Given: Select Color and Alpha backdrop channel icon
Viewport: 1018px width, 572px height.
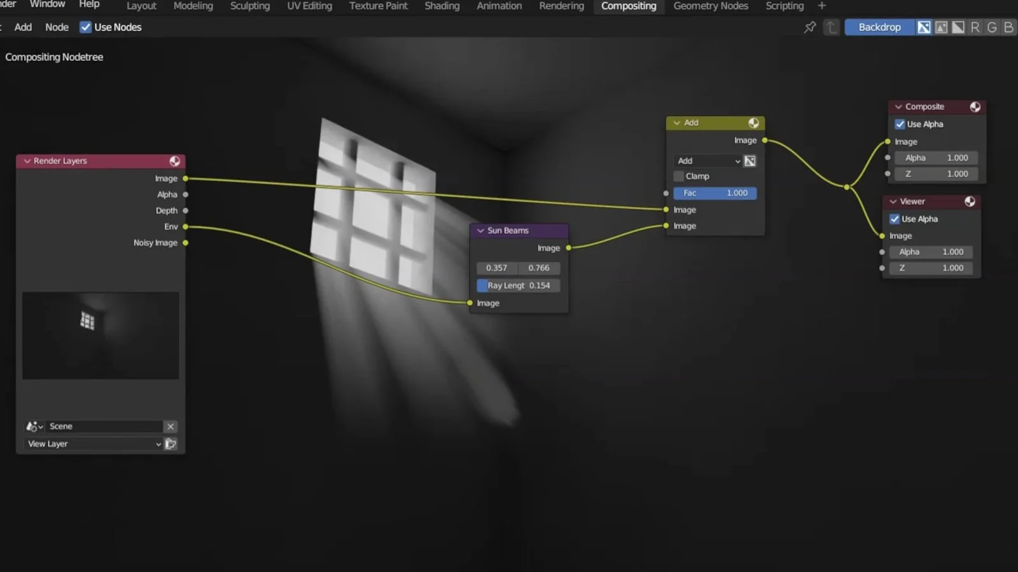Looking at the screenshot, I should tap(924, 27).
